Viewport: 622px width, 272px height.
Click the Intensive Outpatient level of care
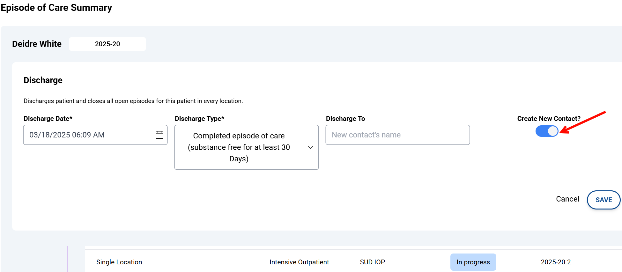pyautogui.click(x=299, y=262)
